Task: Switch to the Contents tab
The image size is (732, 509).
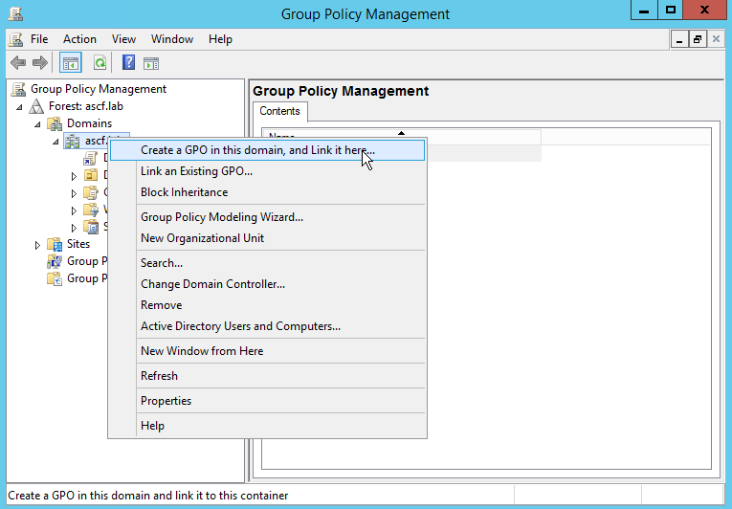Action: (279, 111)
